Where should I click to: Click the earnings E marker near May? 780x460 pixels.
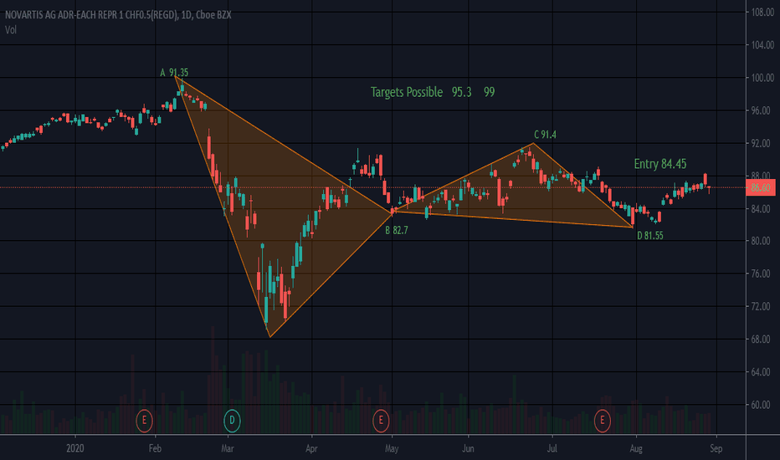coord(381,421)
